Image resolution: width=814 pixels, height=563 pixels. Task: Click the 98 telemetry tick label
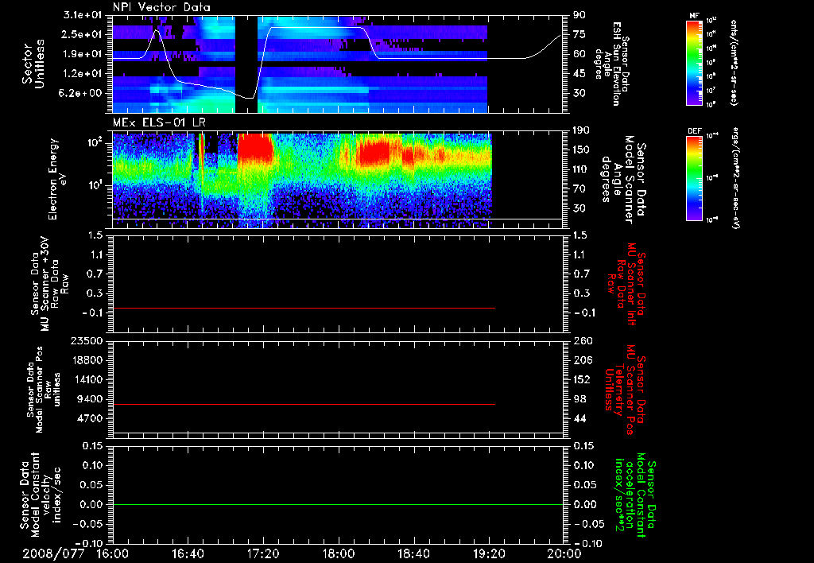point(579,399)
